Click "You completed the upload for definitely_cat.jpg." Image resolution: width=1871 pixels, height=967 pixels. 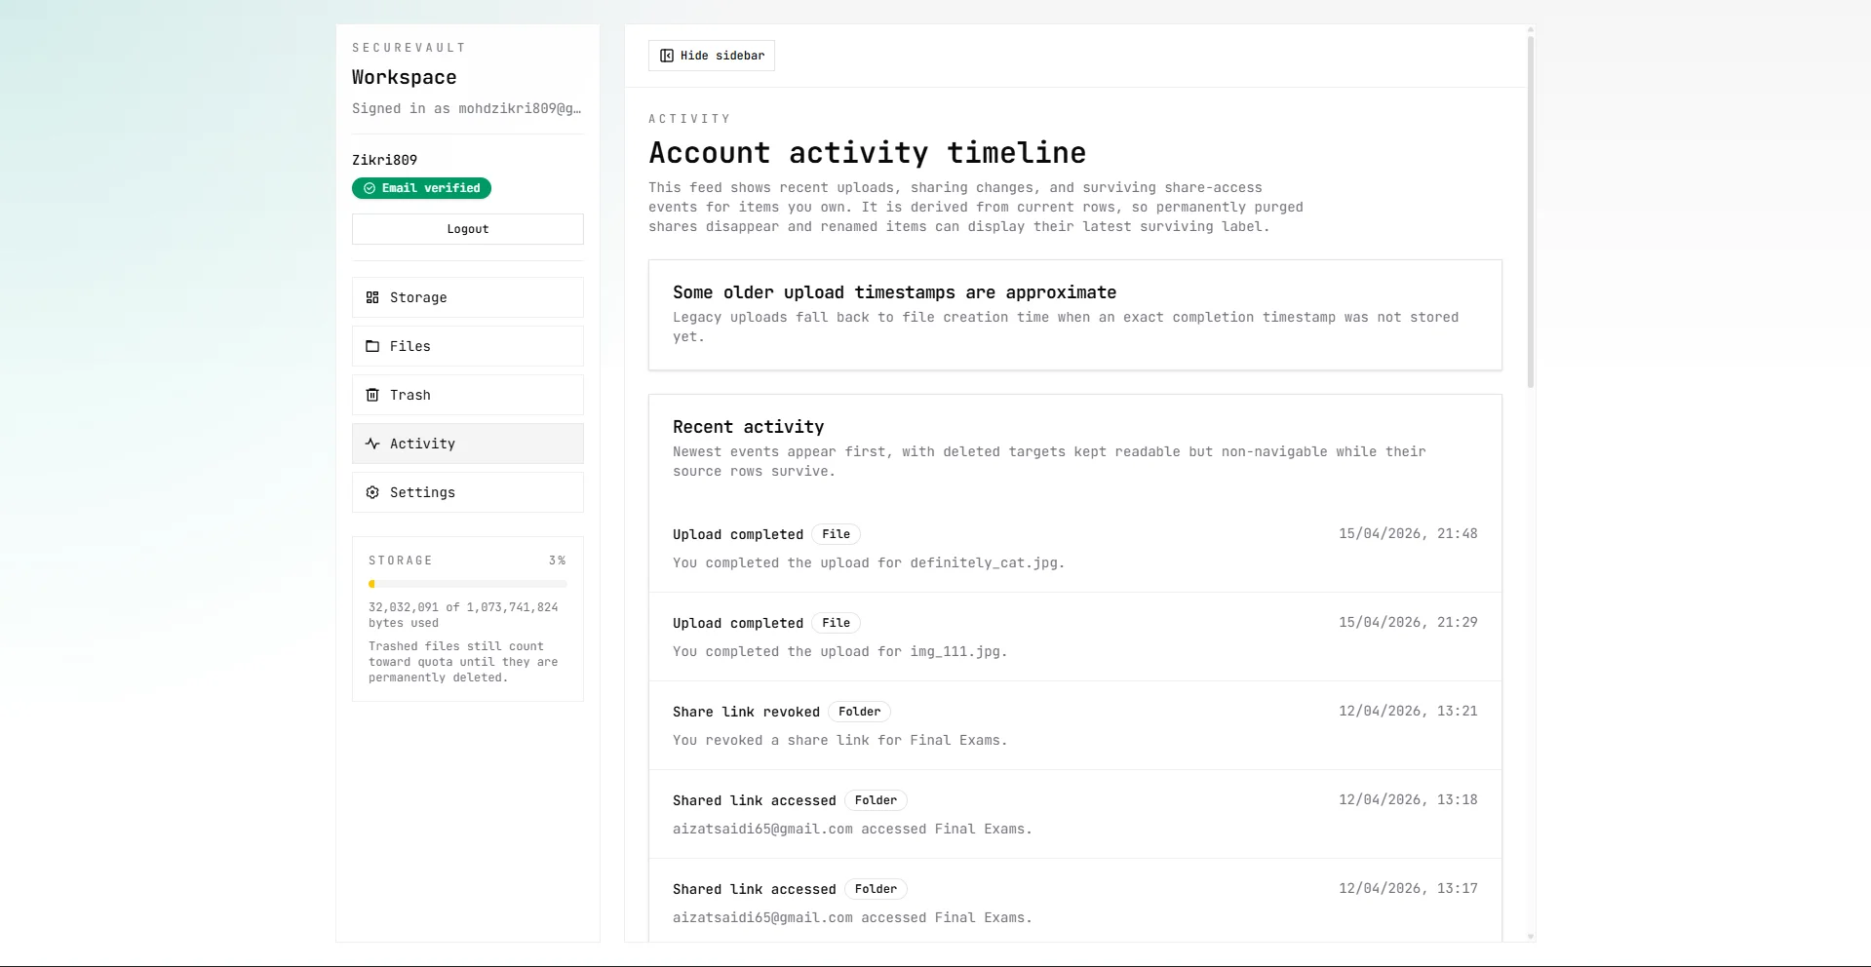[x=869, y=562]
